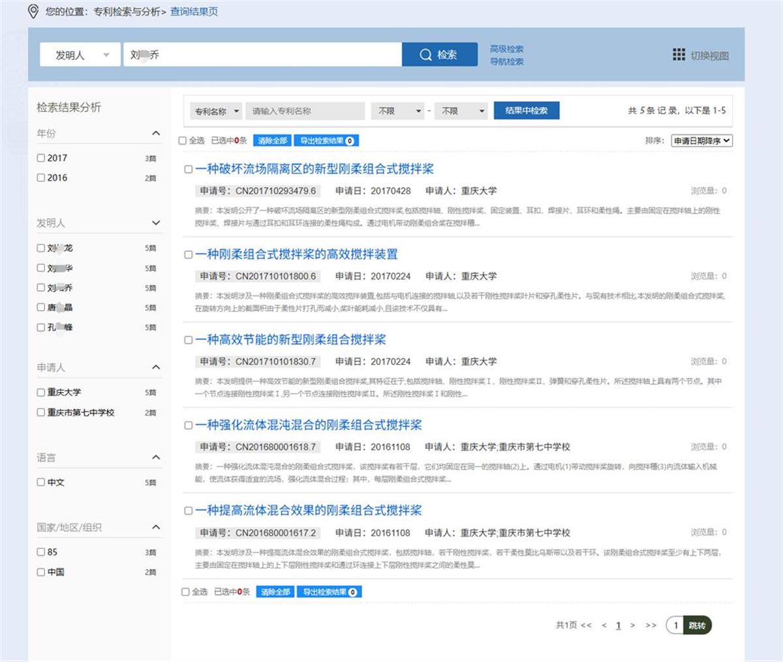
Task: Check the 重庆大学 applicant filter
Action: click(x=41, y=393)
